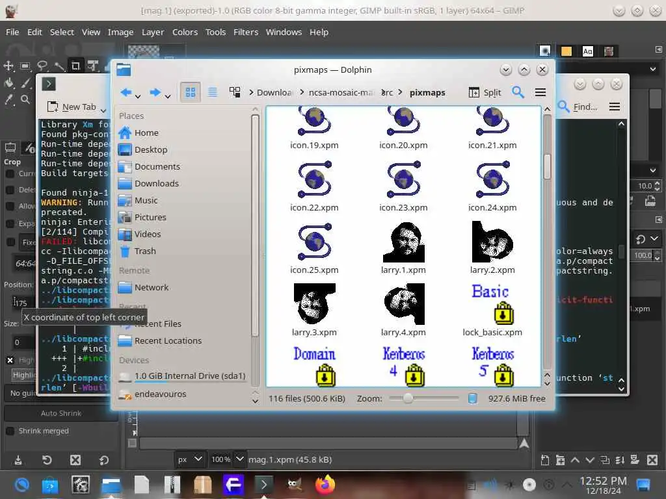Select the Free Select lasso tool

(42, 66)
